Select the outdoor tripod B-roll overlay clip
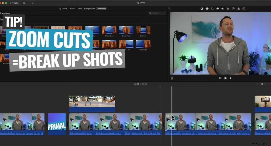 coord(92,104)
